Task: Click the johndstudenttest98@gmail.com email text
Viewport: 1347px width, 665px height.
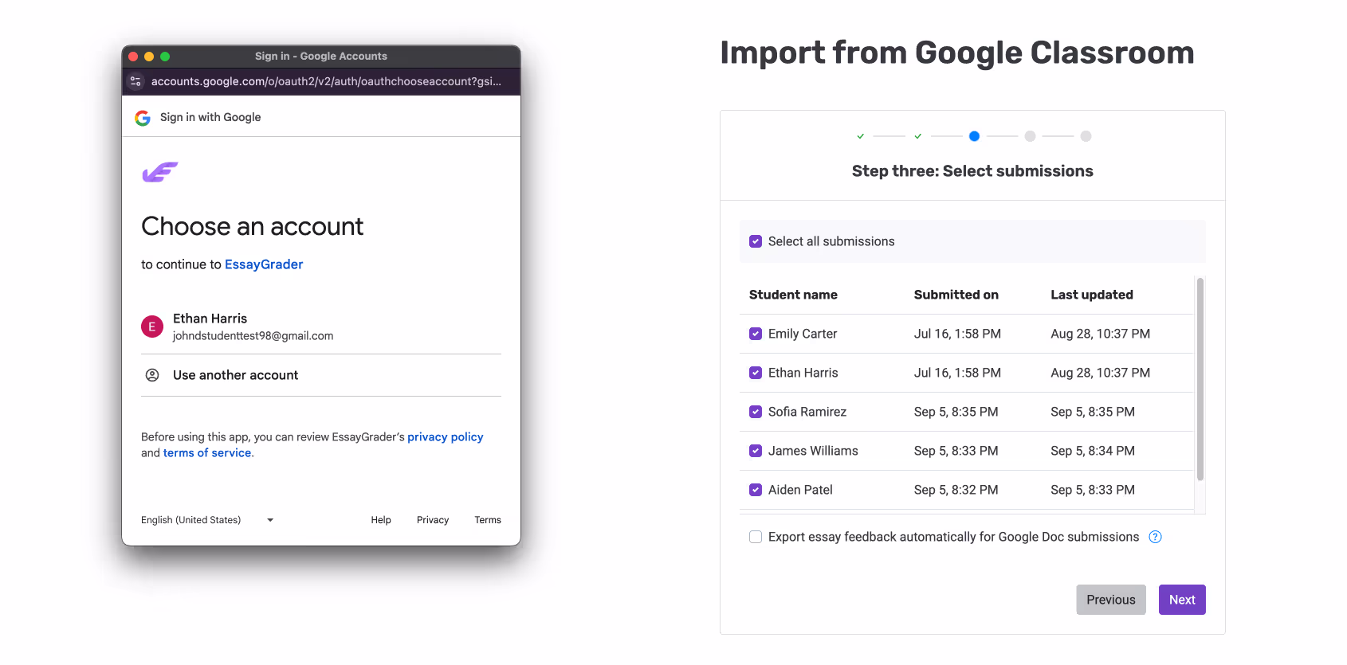Action: pos(253,336)
